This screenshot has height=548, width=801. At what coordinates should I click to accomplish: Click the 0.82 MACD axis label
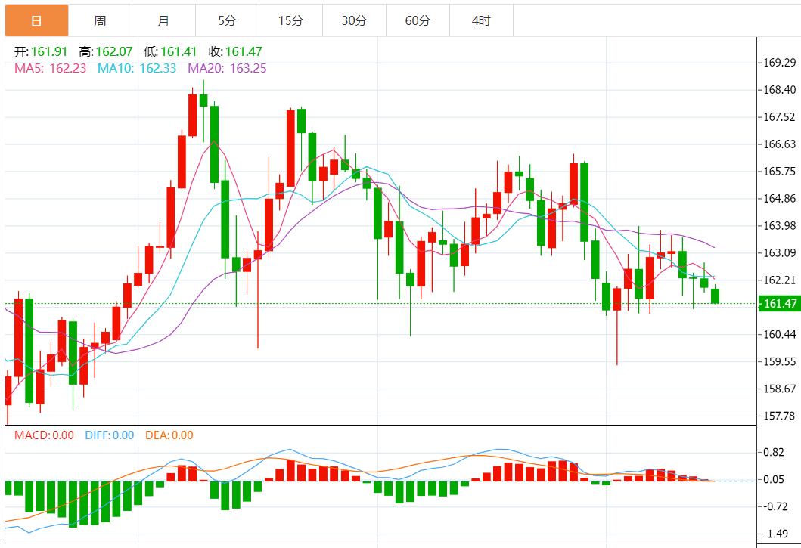pos(774,453)
